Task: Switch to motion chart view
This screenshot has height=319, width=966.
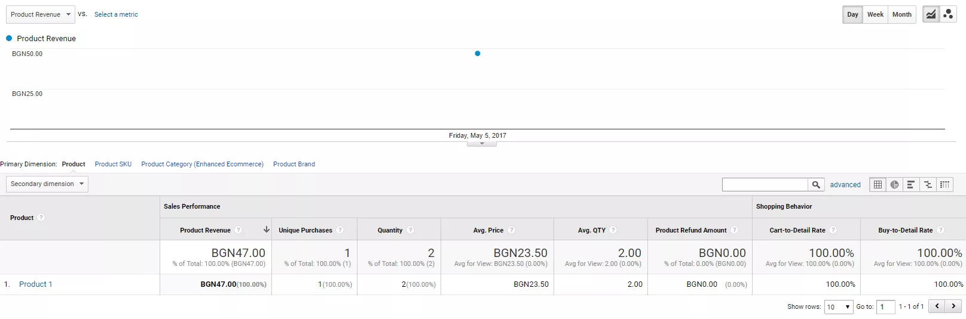Action: [x=948, y=14]
